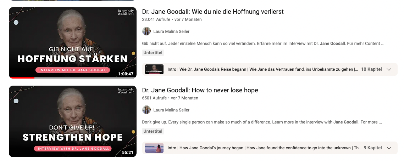The image size is (404, 161).
Task: Expand the 9 Kapitel chapters chevron
Action: pos(389,148)
